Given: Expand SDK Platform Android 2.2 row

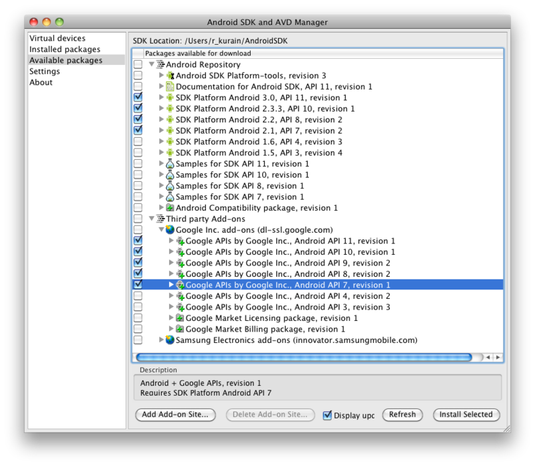Looking at the screenshot, I should pyautogui.click(x=161, y=119).
